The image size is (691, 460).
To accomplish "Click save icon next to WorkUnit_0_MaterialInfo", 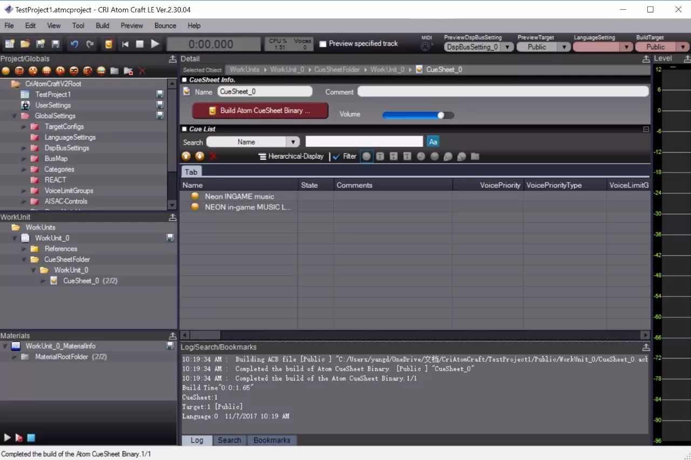I will pyautogui.click(x=170, y=346).
